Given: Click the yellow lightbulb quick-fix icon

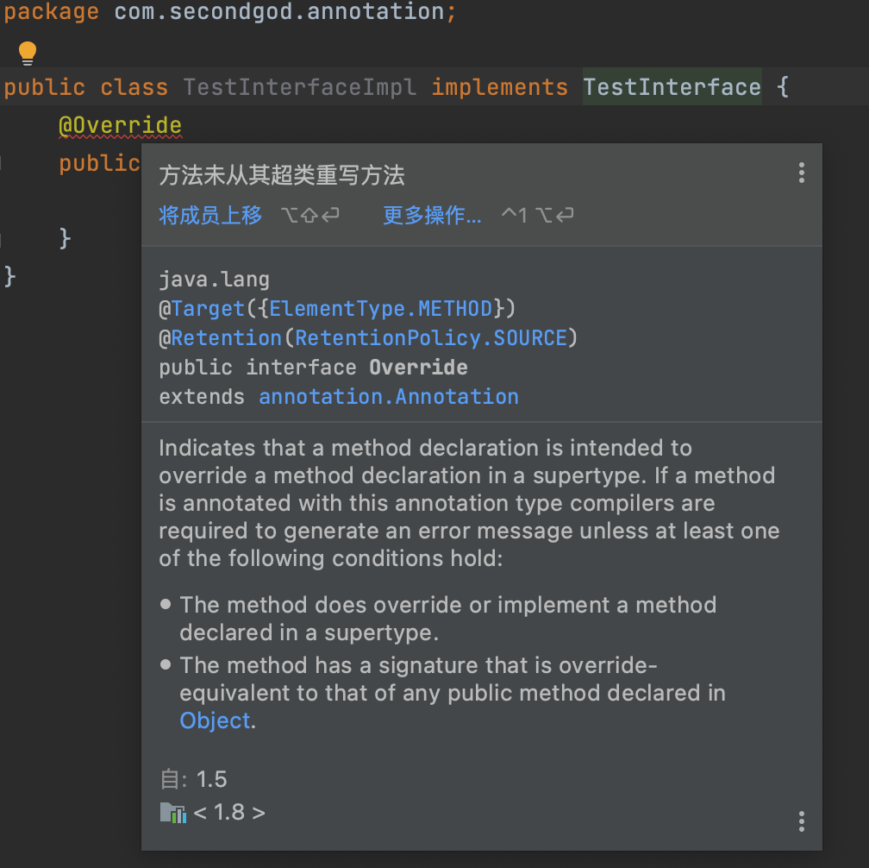Looking at the screenshot, I should [x=28, y=53].
